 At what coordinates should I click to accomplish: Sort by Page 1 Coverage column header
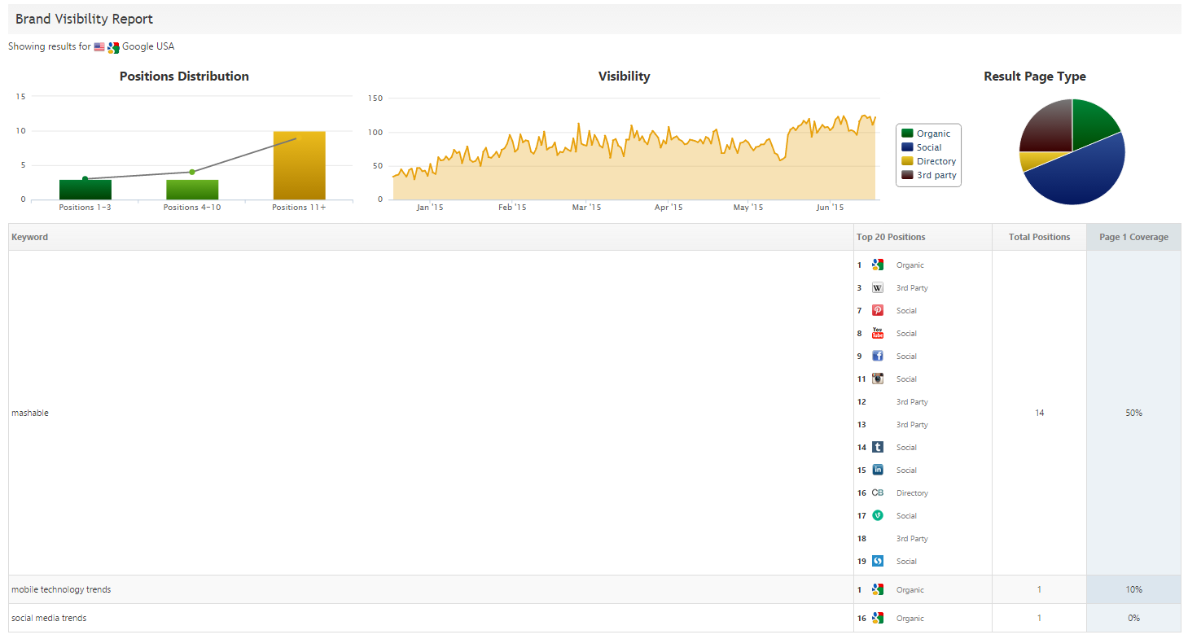click(1133, 238)
